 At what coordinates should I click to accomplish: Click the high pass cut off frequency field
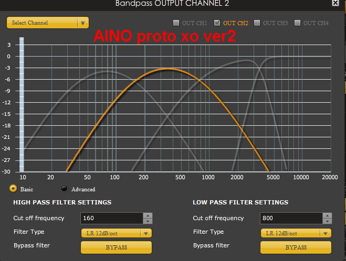click(x=112, y=218)
